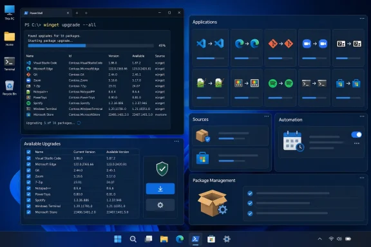Open the Applications panel more-options menu
The height and width of the screenshot is (247, 371).
tap(362, 19)
